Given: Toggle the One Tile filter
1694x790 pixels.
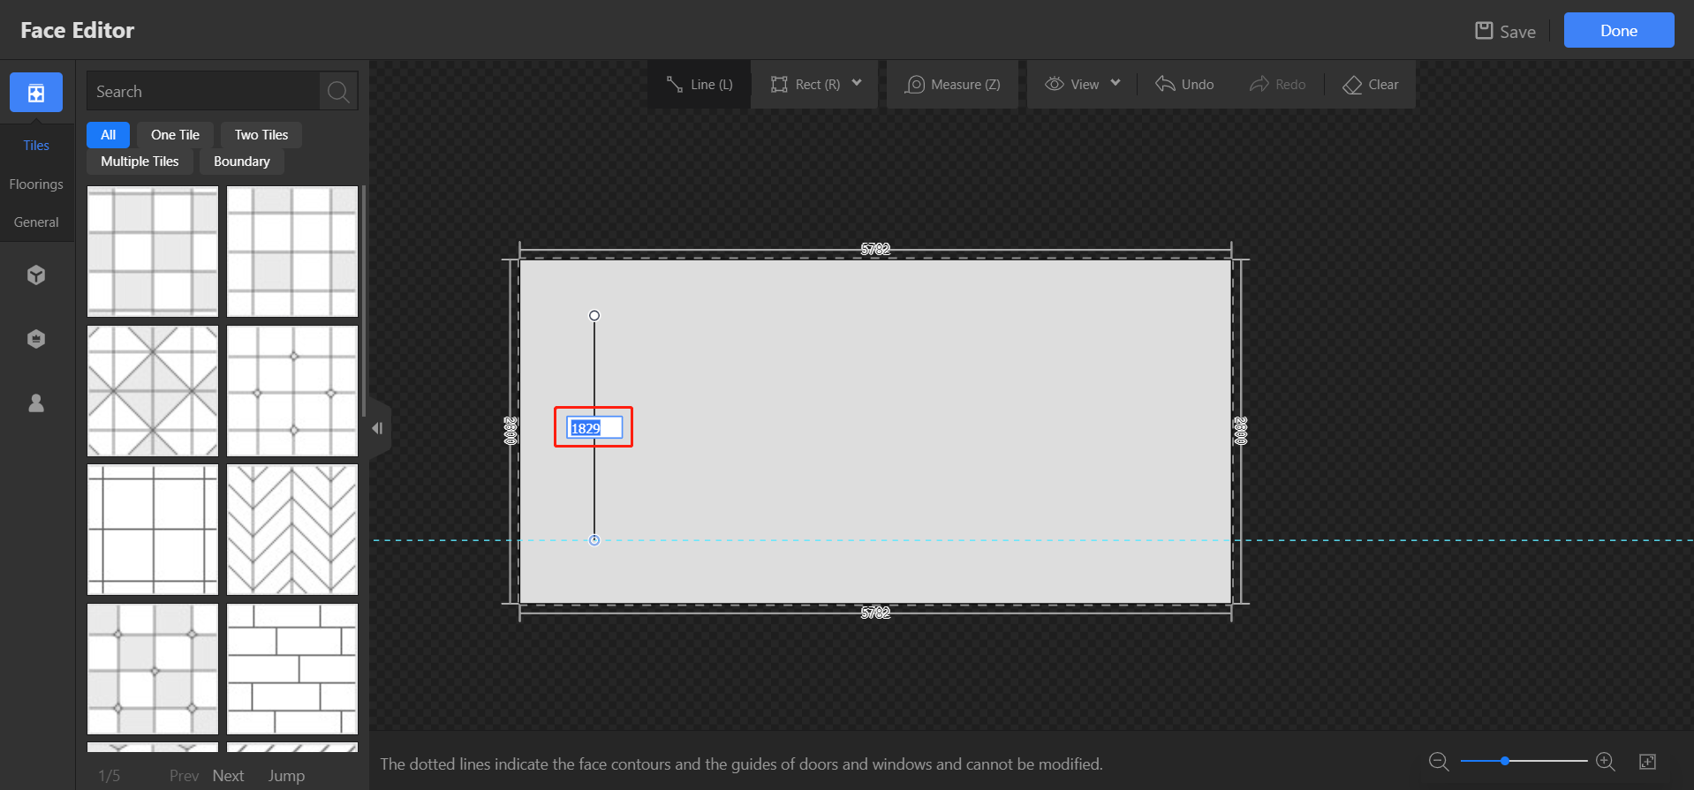Looking at the screenshot, I should pyautogui.click(x=175, y=135).
